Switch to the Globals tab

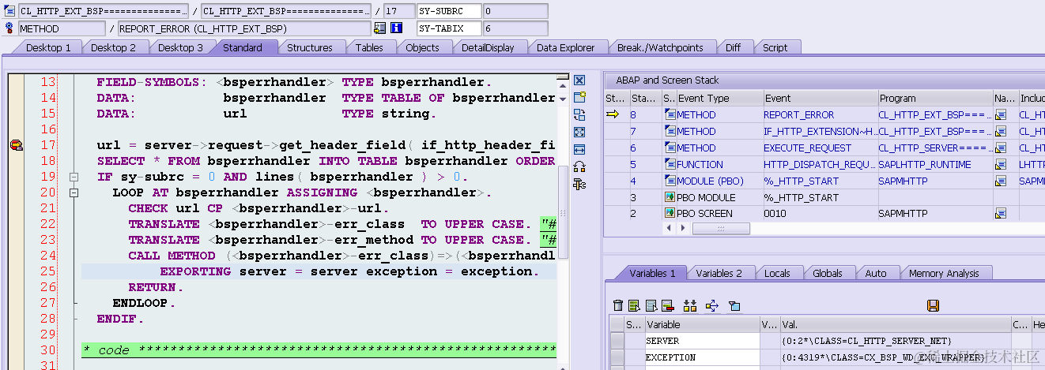(x=828, y=273)
